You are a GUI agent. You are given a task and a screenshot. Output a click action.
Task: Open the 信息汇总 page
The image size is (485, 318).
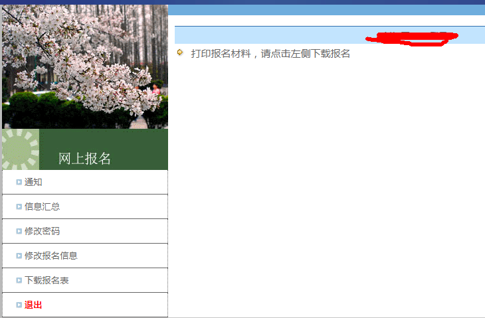[x=42, y=206]
